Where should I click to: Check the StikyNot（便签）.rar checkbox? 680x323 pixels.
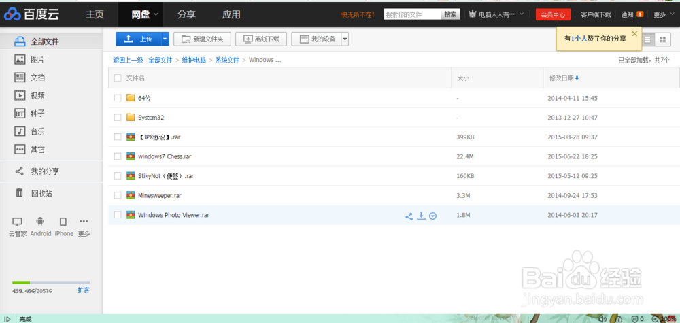[x=118, y=176]
